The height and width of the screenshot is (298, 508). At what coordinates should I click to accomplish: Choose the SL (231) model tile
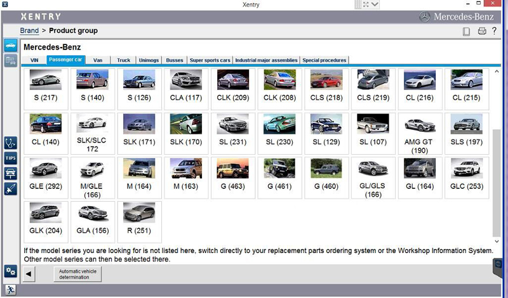233,133
